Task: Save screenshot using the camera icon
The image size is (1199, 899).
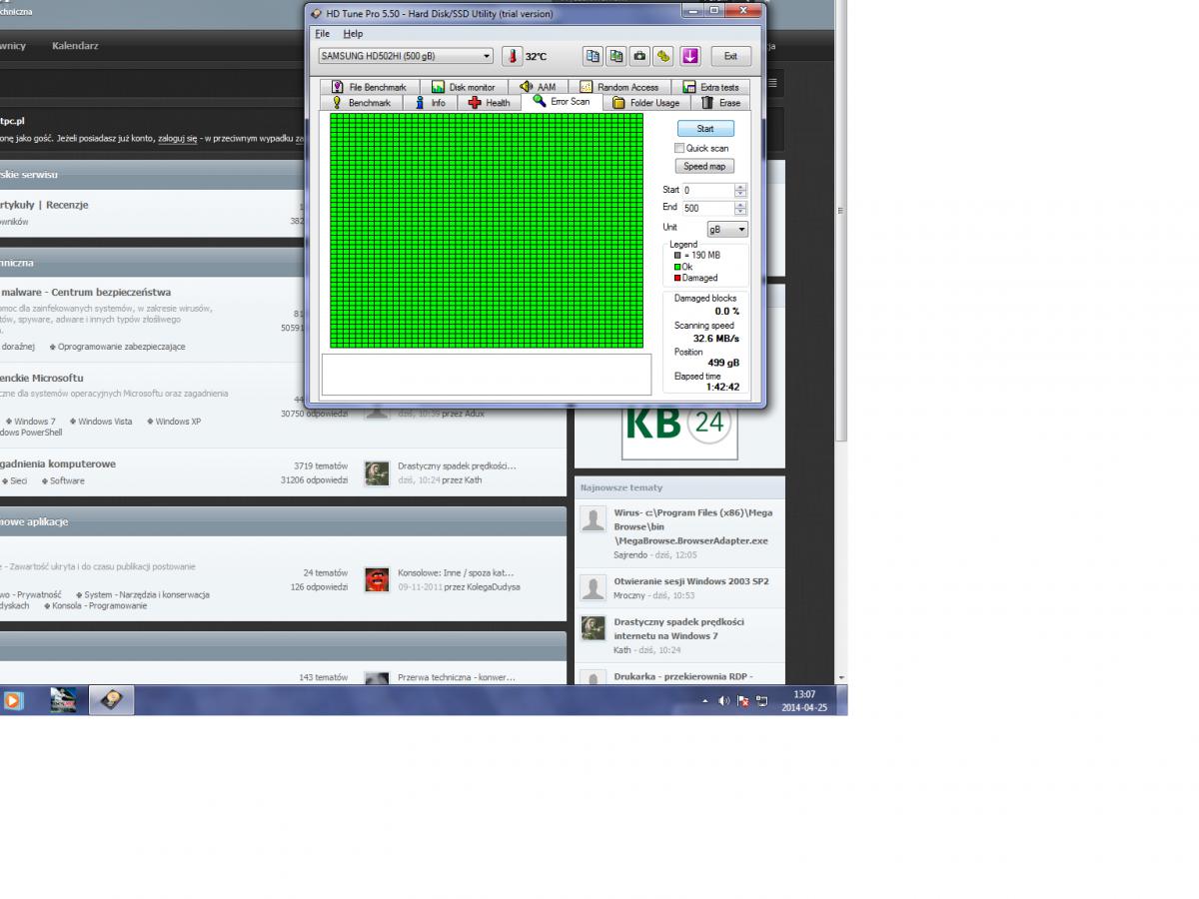Action: [x=639, y=56]
